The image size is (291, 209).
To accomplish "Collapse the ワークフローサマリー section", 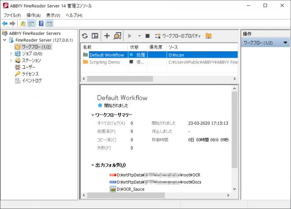I will click(x=93, y=115).
